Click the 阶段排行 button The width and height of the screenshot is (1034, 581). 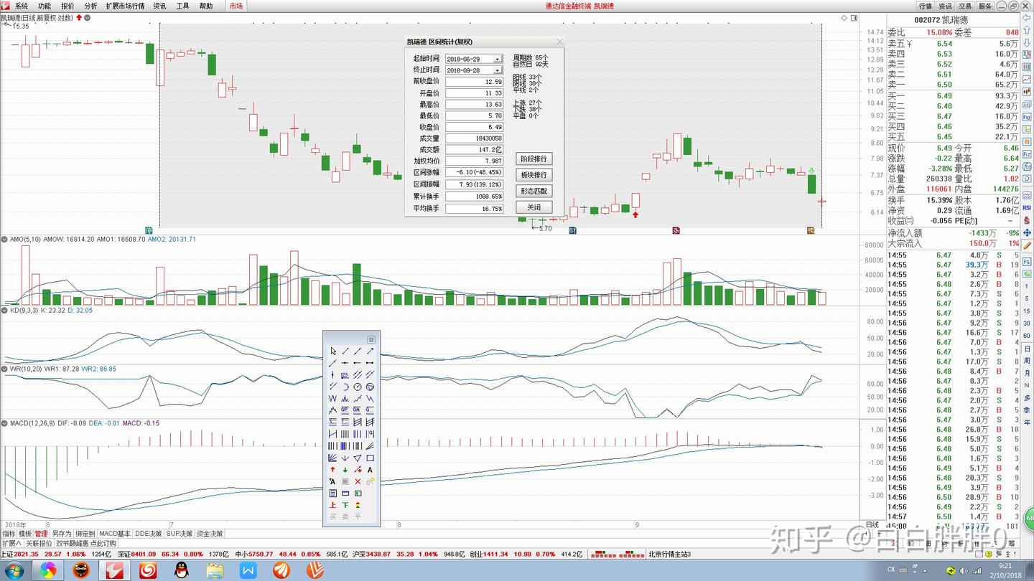(534, 159)
